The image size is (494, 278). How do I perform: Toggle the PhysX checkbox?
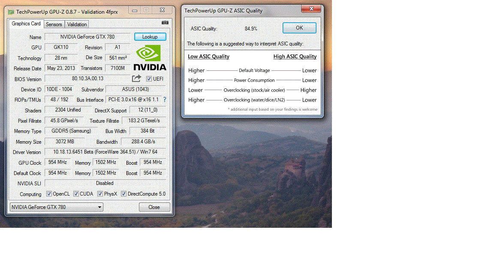100,194
